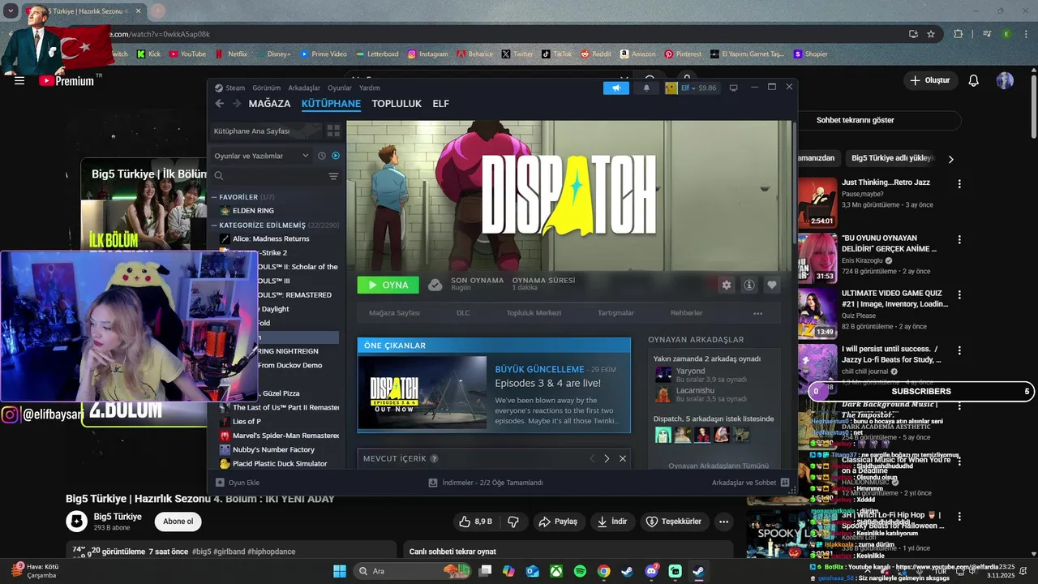Dislike the YouTube video
1038x584 pixels.
tap(513, 522)
